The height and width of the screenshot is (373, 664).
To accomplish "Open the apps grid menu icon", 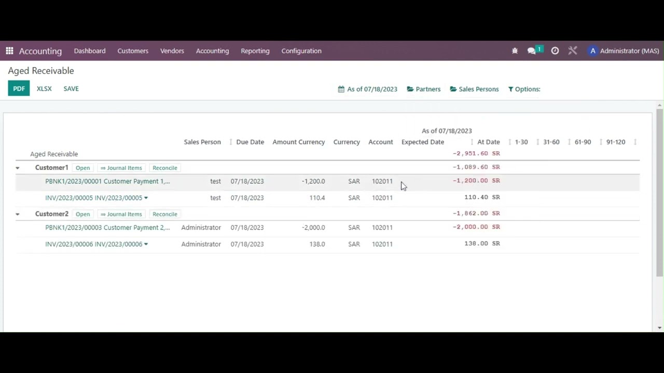I will pyautogui.click(x=9, y=51).
